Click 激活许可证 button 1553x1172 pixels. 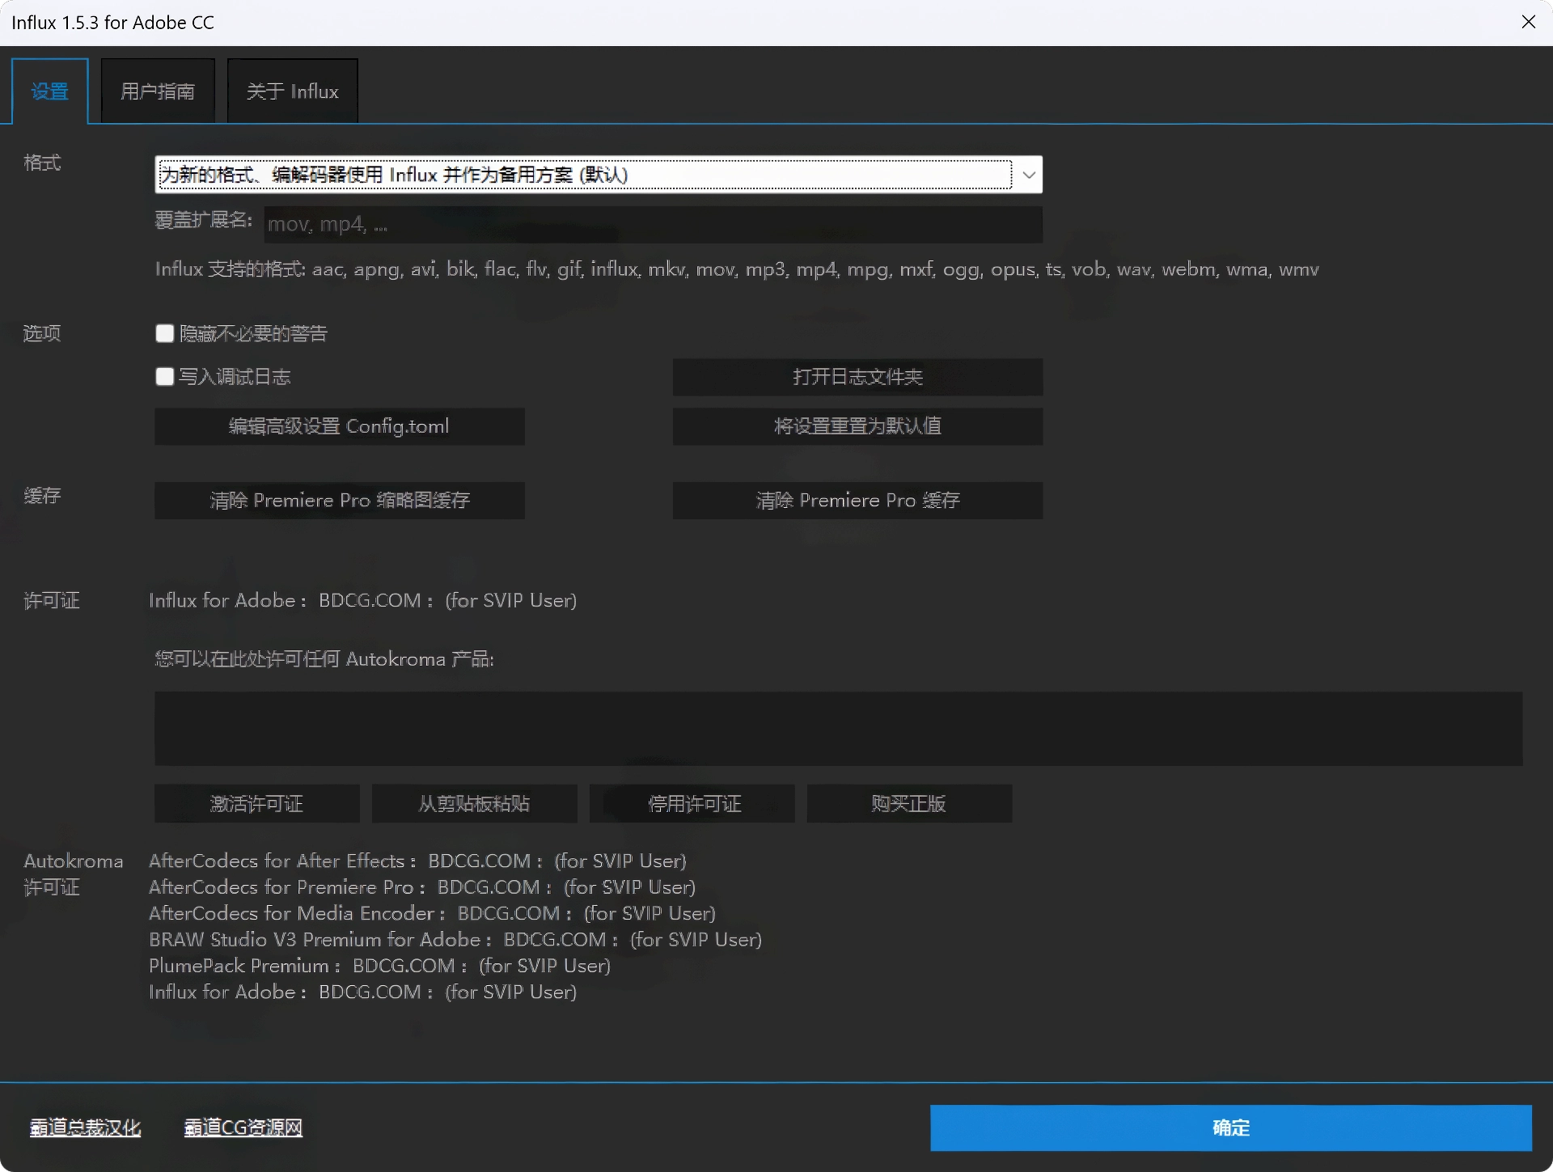(x=257, y=804)
